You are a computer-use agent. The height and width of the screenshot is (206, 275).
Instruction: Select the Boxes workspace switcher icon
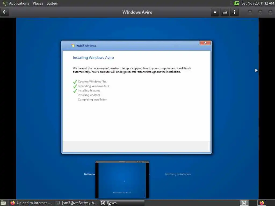244,203
